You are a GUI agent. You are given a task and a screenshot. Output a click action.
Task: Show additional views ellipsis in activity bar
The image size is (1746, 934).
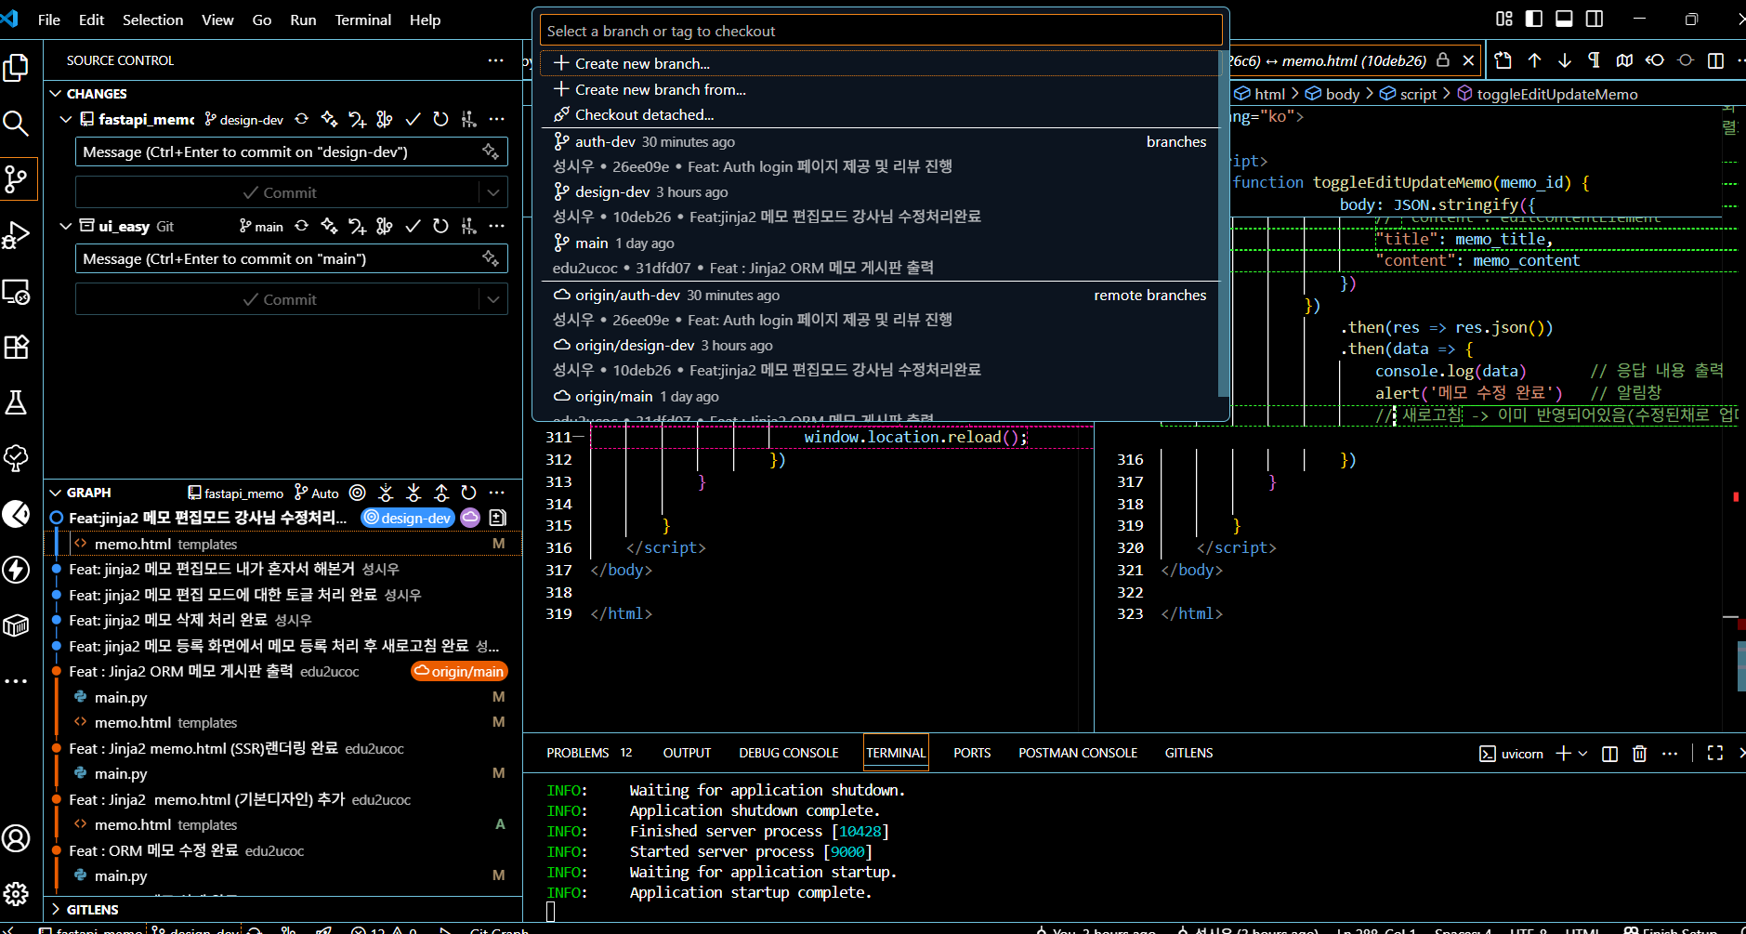(16, 681)
